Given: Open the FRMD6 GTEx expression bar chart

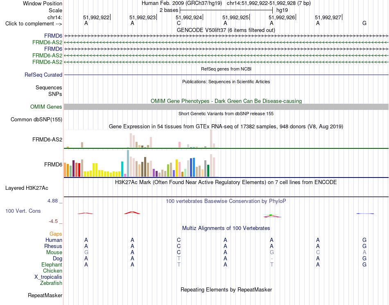Looking at the screenshot, I should [141, 164].
